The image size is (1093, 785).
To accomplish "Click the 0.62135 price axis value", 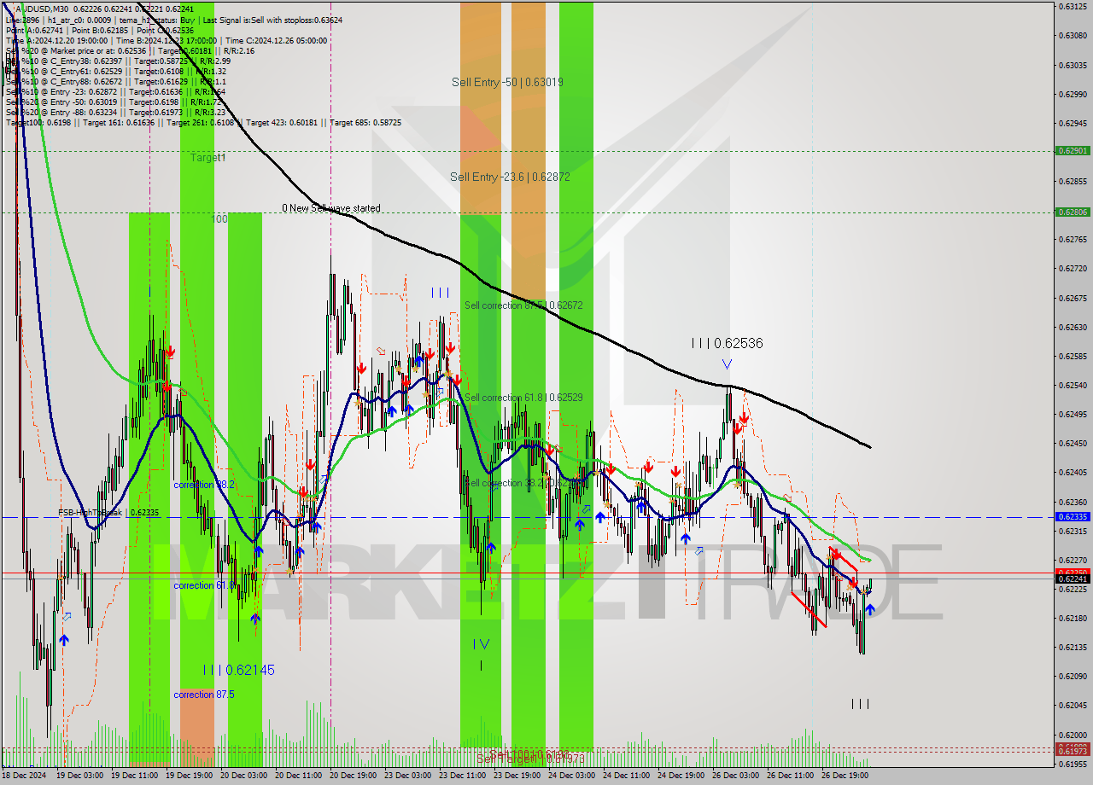I will 1073,647.
